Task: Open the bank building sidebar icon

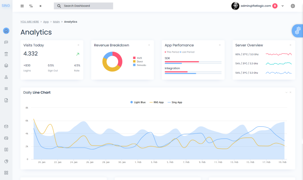Action: point(6,54)
